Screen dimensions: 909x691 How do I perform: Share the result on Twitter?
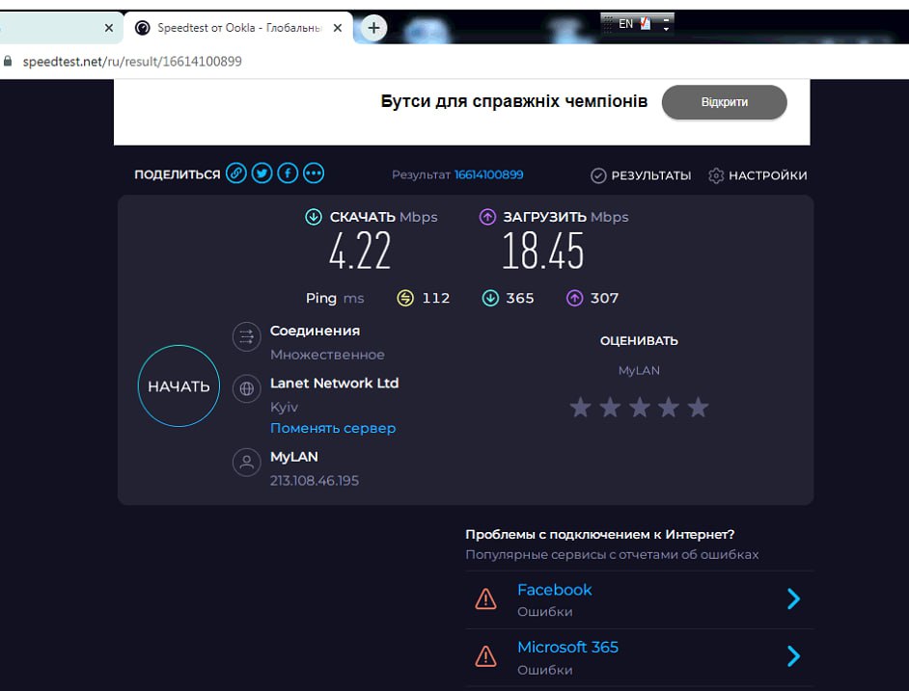(262, 173)
